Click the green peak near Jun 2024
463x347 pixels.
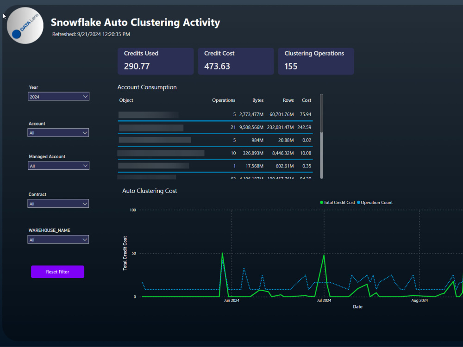pos(222,254)
